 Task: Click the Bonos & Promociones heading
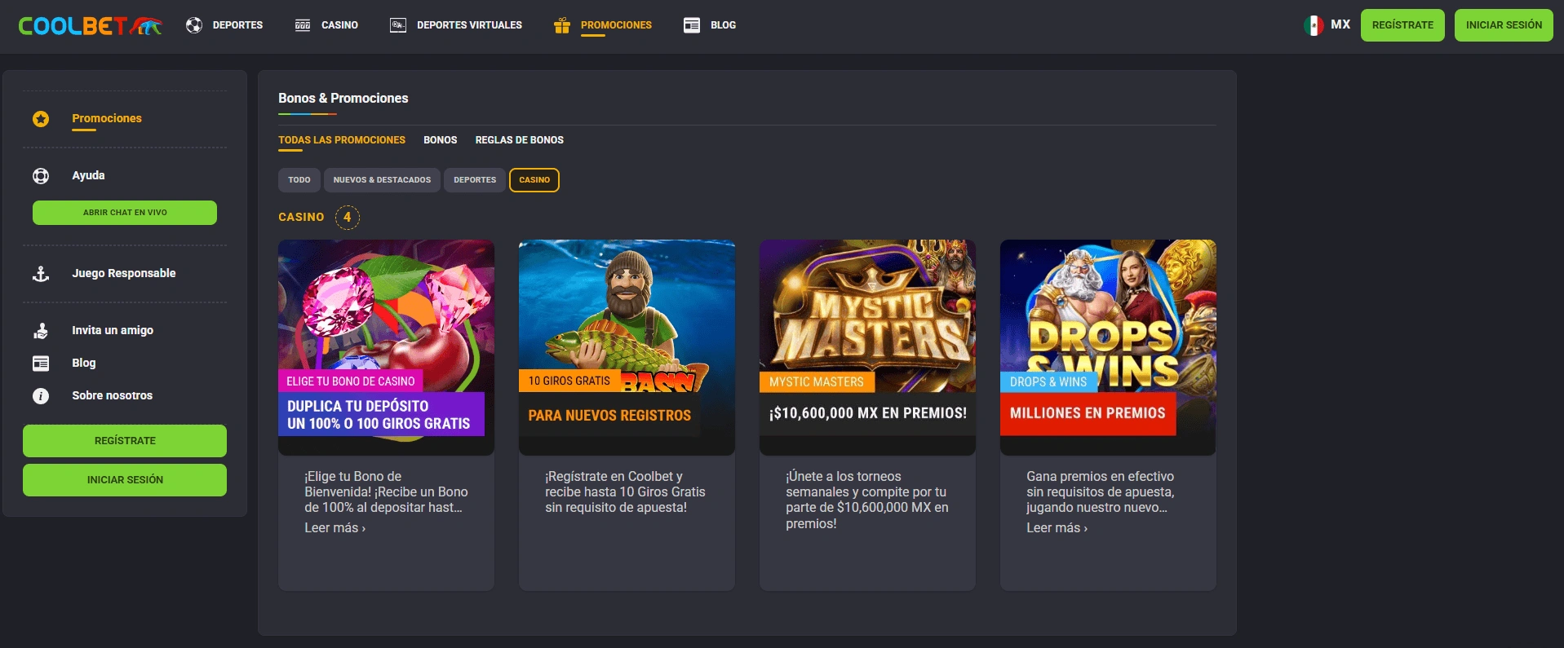343,99
